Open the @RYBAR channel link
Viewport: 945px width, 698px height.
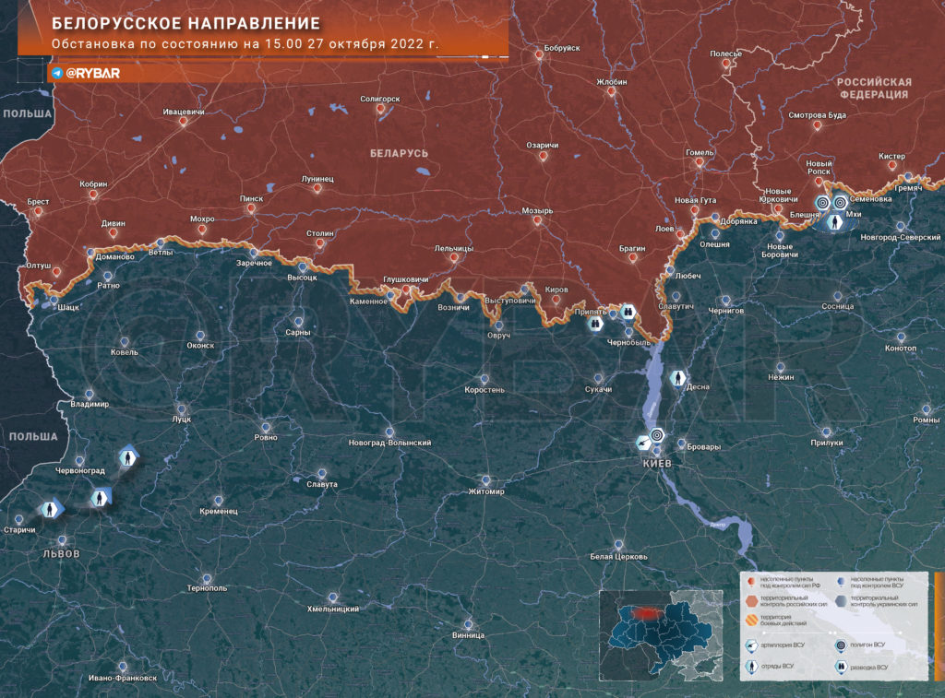point(92,73)
